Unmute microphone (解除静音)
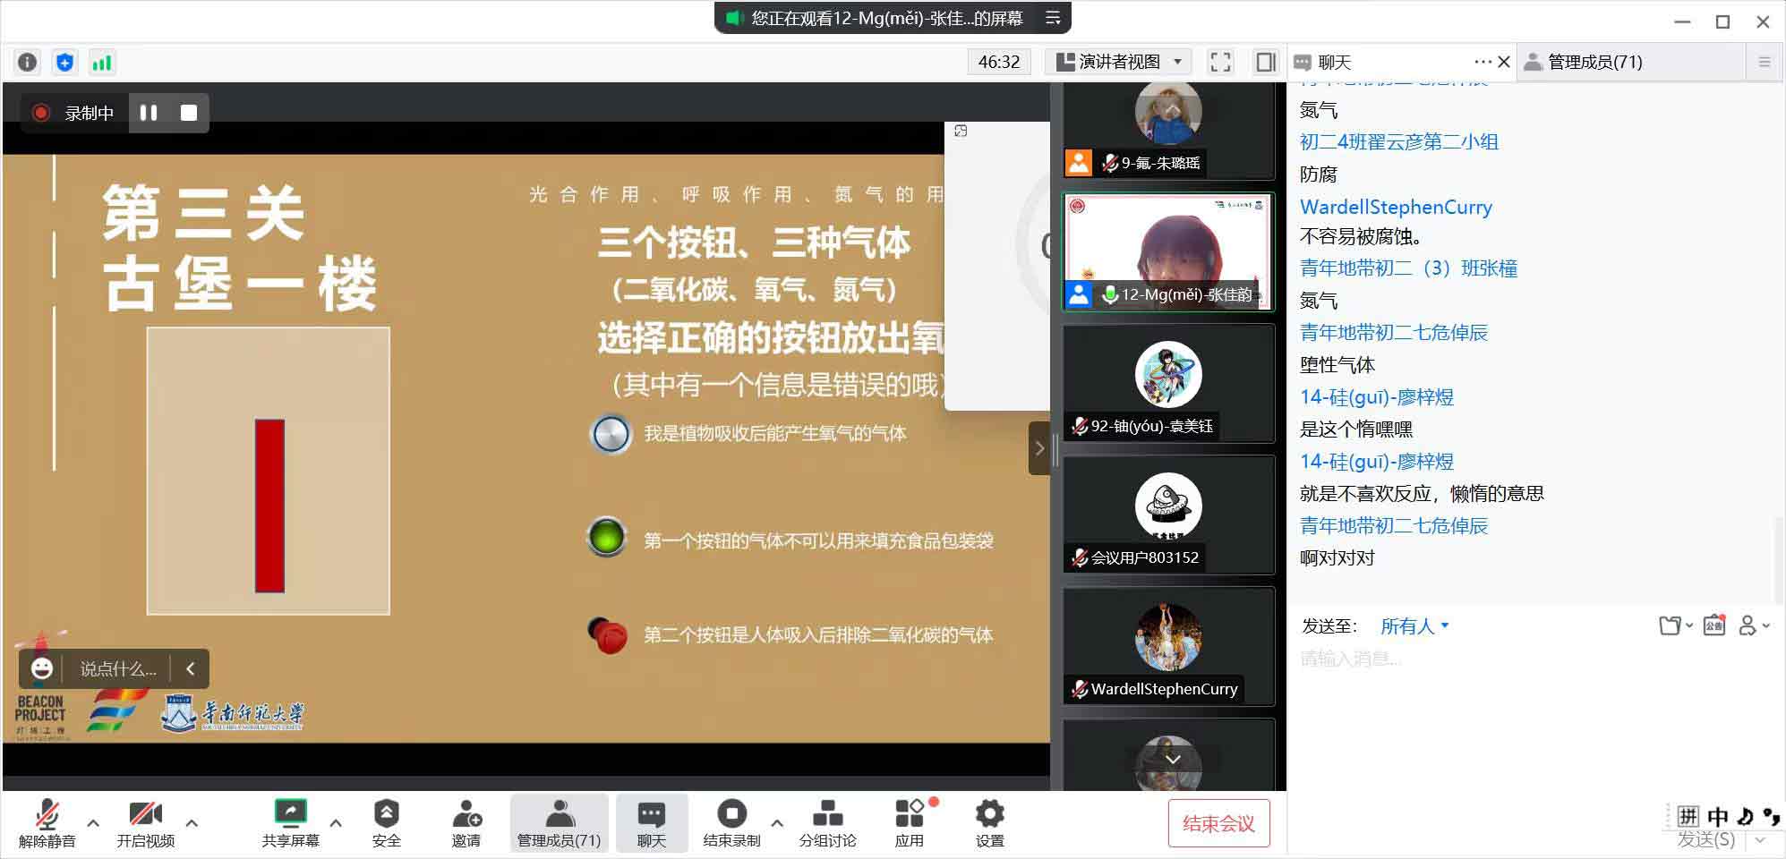Image resolution: width=1786 pixels, height=859 pixels. point(47,823)
